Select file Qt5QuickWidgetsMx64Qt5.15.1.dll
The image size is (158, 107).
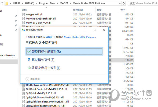[x=45, y=106]
